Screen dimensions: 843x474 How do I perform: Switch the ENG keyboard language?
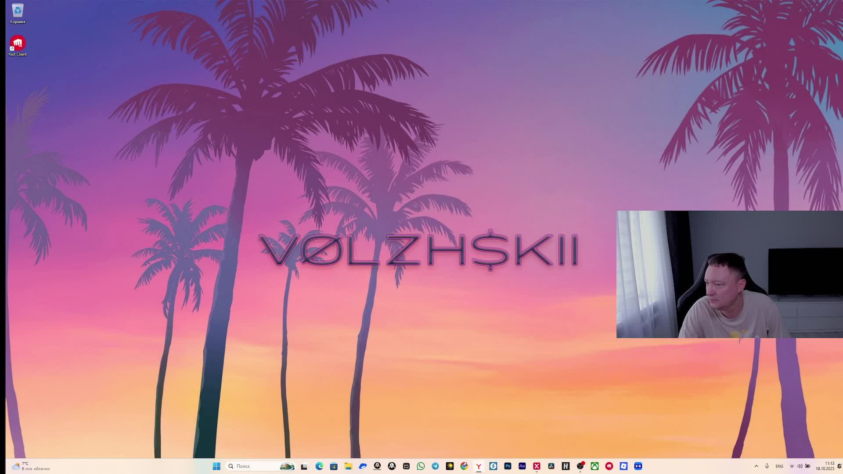coord(780,466)
